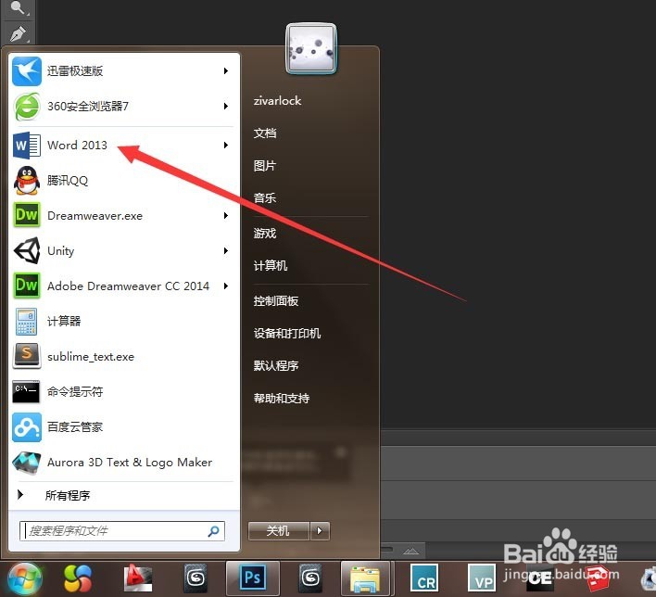Expand the Adobe Dreamweaver CC 2014 arrow

[x=226, y=286]
